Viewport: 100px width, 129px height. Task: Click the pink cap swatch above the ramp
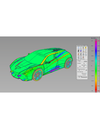tap(96, 40)
